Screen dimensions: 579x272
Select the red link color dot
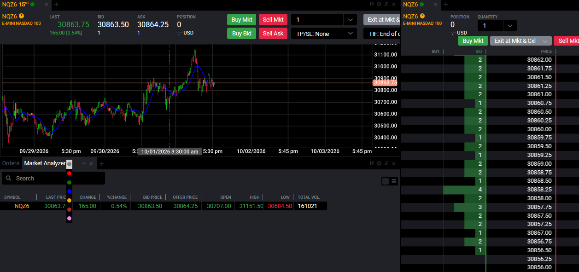tap(70, 174)
